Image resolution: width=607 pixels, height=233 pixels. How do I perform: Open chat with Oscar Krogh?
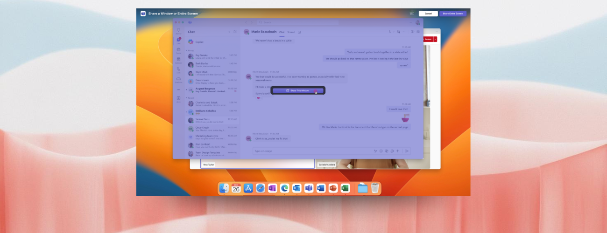pyautogui.click(x=213, y=129)
